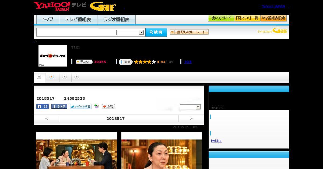This screenshot has width=323, height=169.
Task: Click the 2018517 date label in date navigator
Action: [x=115, y=119]
